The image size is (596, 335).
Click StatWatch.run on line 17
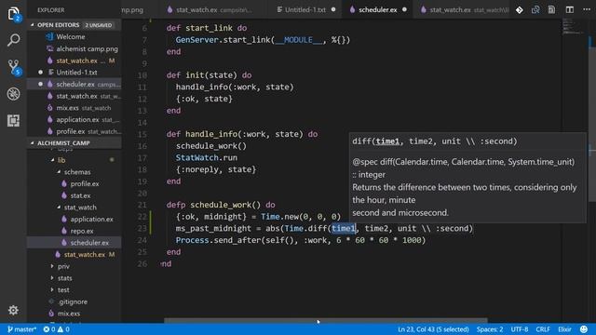[x=207, y=157]
